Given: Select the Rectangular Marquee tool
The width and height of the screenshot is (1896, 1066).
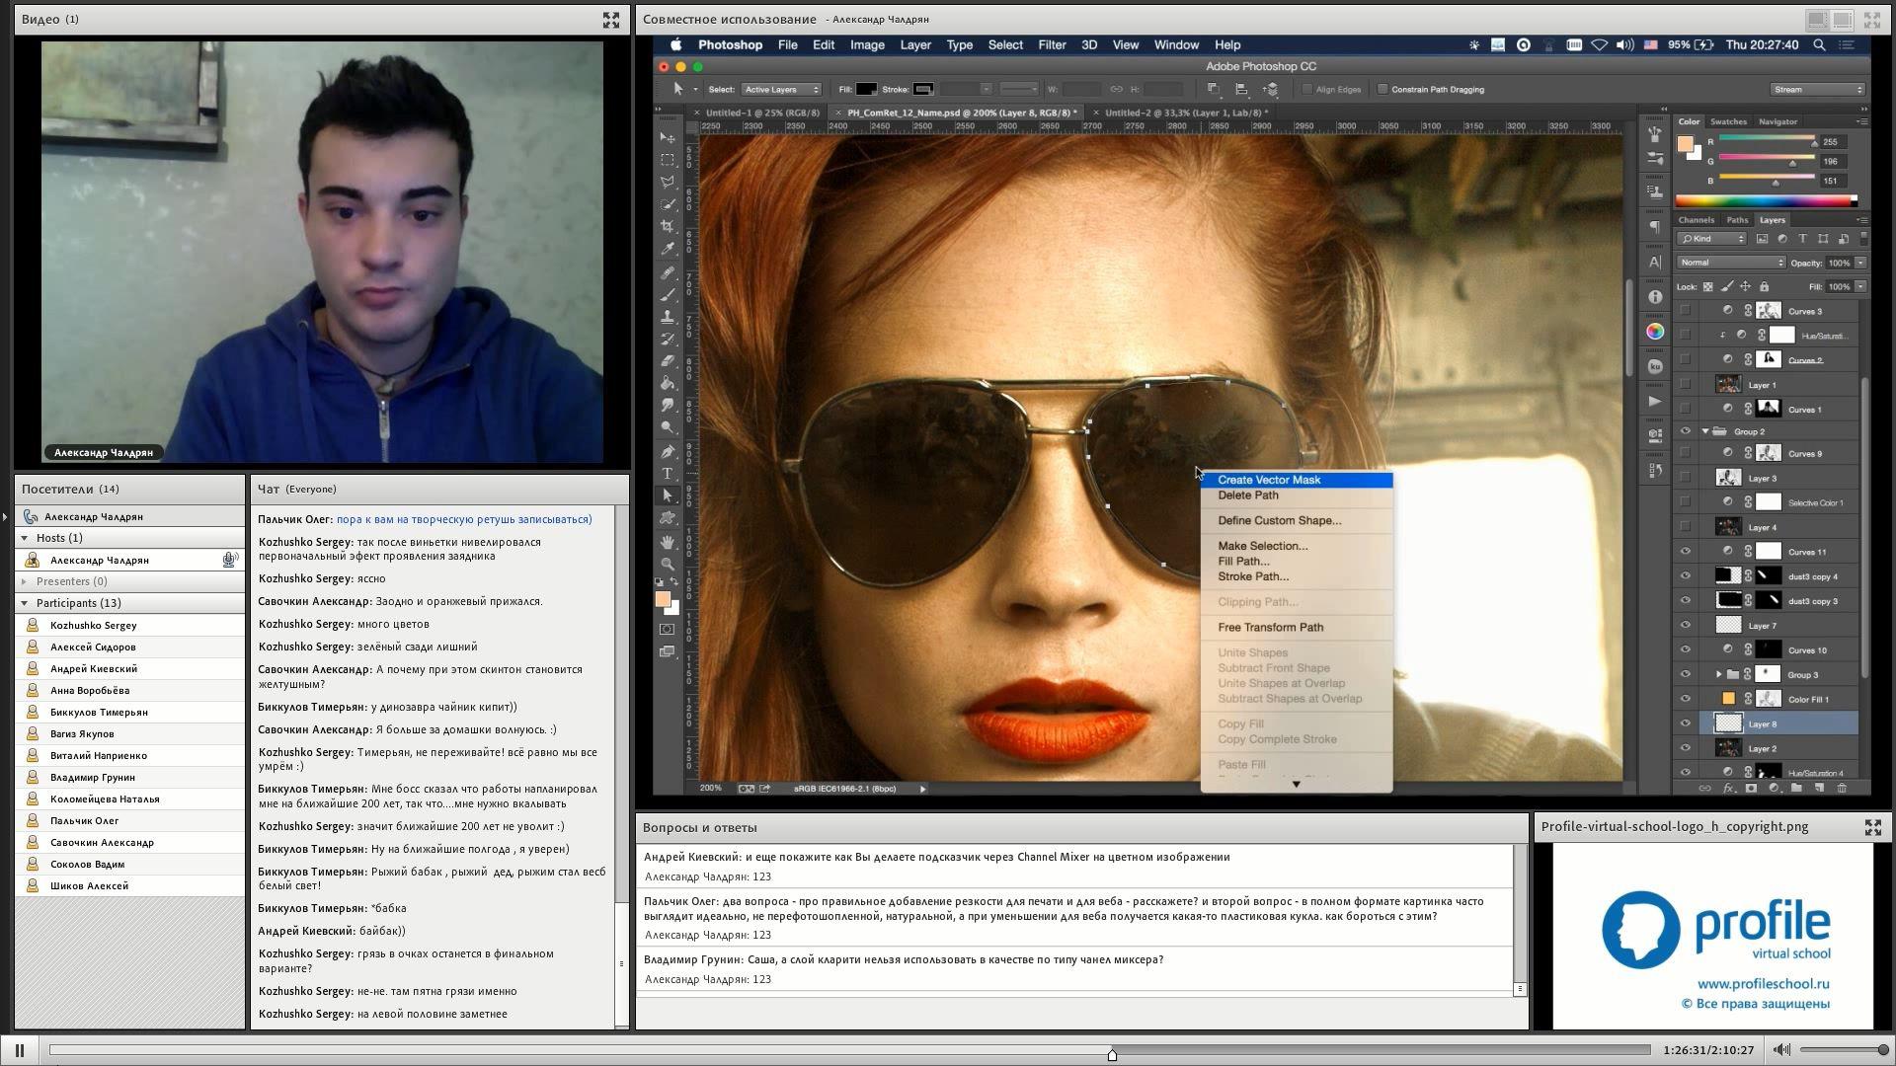Looking at the screenshot, I should (668, 159).
